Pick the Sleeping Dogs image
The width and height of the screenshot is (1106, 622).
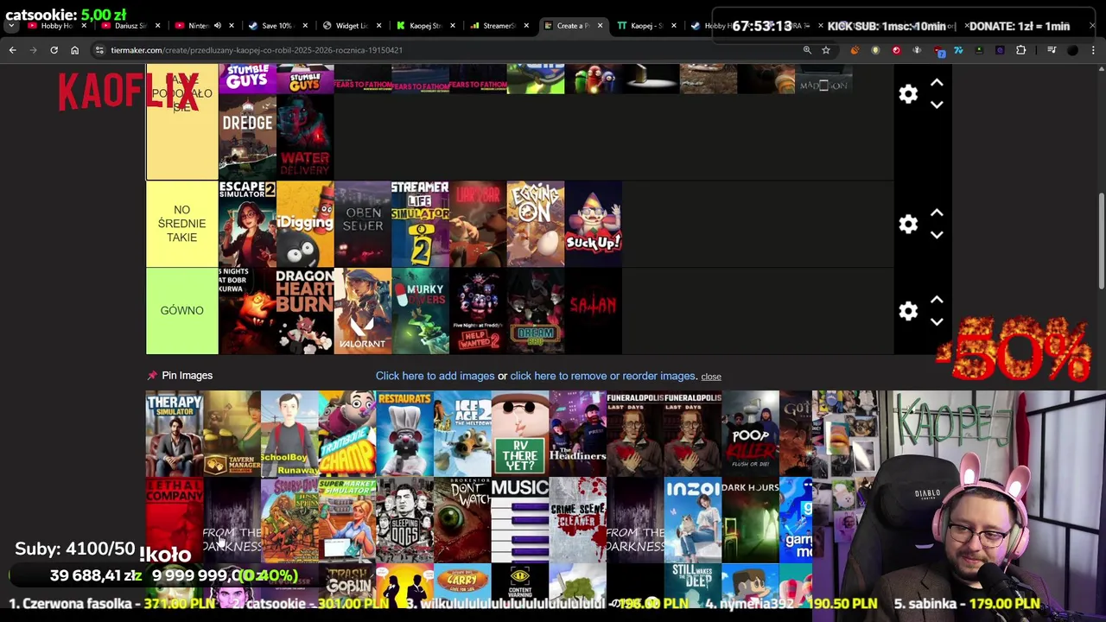point(404,520)
